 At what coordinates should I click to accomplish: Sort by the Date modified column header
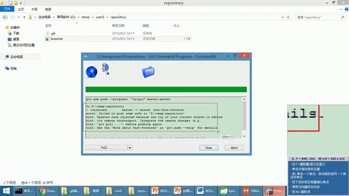118,26
